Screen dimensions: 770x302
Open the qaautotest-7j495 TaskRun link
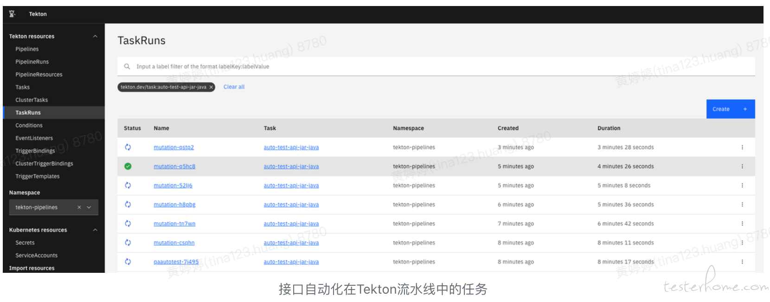tap(176, 262)
